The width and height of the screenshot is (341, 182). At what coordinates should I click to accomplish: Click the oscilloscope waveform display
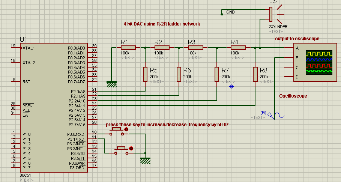(319, 62)
